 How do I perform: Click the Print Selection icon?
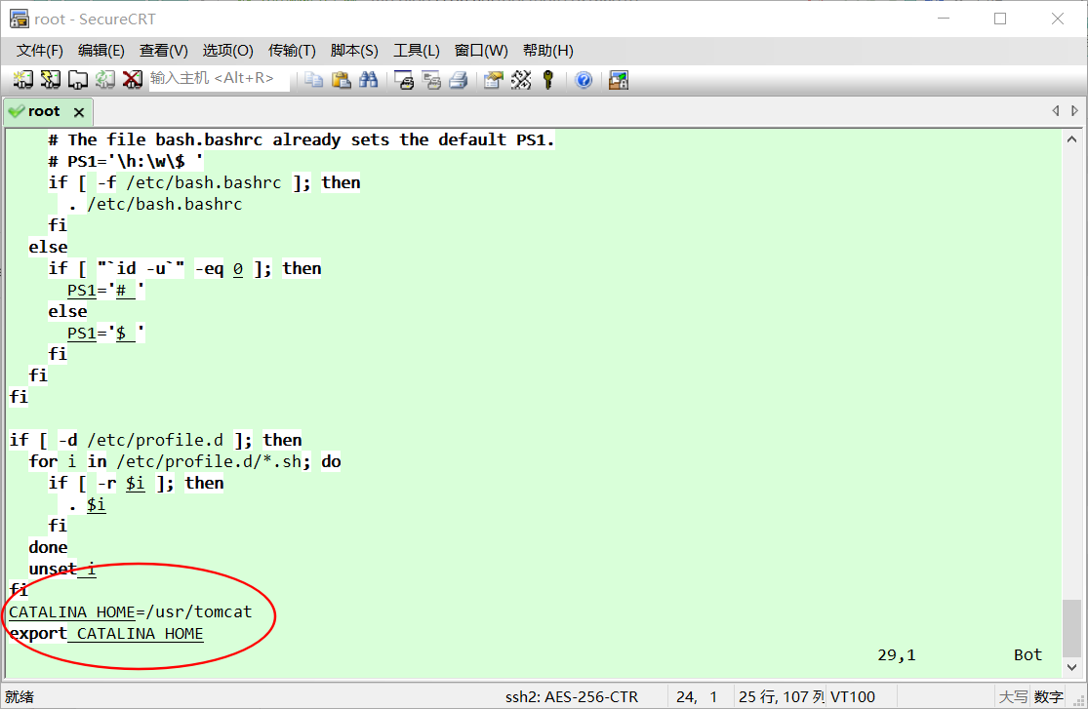(x=431, y=80)
